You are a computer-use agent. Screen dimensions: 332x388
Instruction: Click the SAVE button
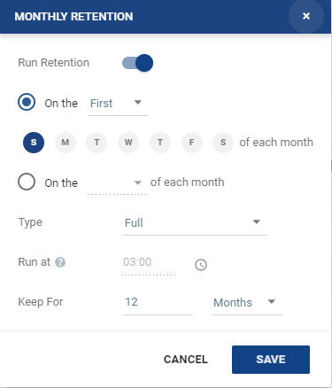[271, 360]
